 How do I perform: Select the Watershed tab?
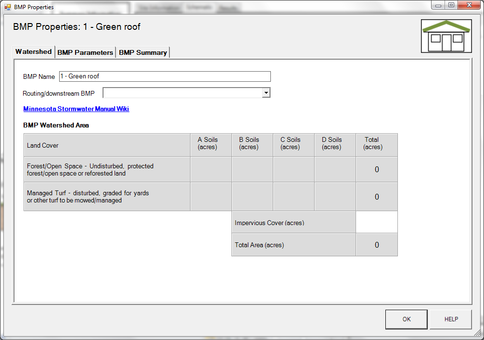(x=33, y=51)
